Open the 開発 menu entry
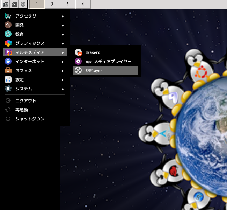The width and height of the screenshot is (227, 210). click(35, 25)
